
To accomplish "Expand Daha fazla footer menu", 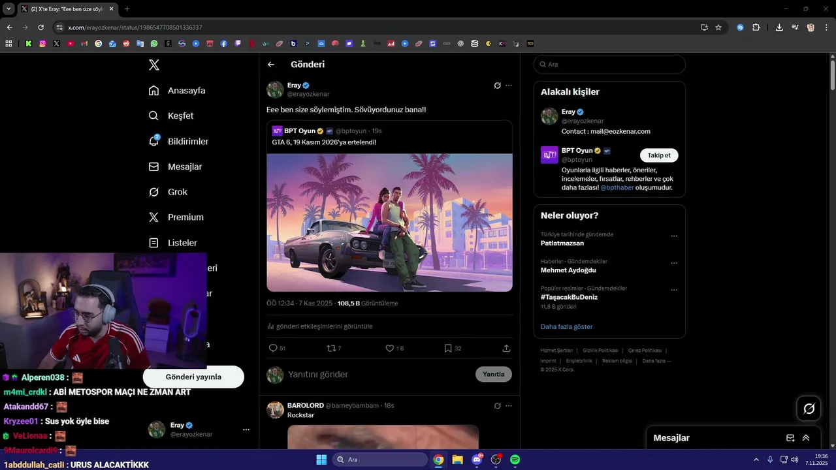I will coord(656,361).
